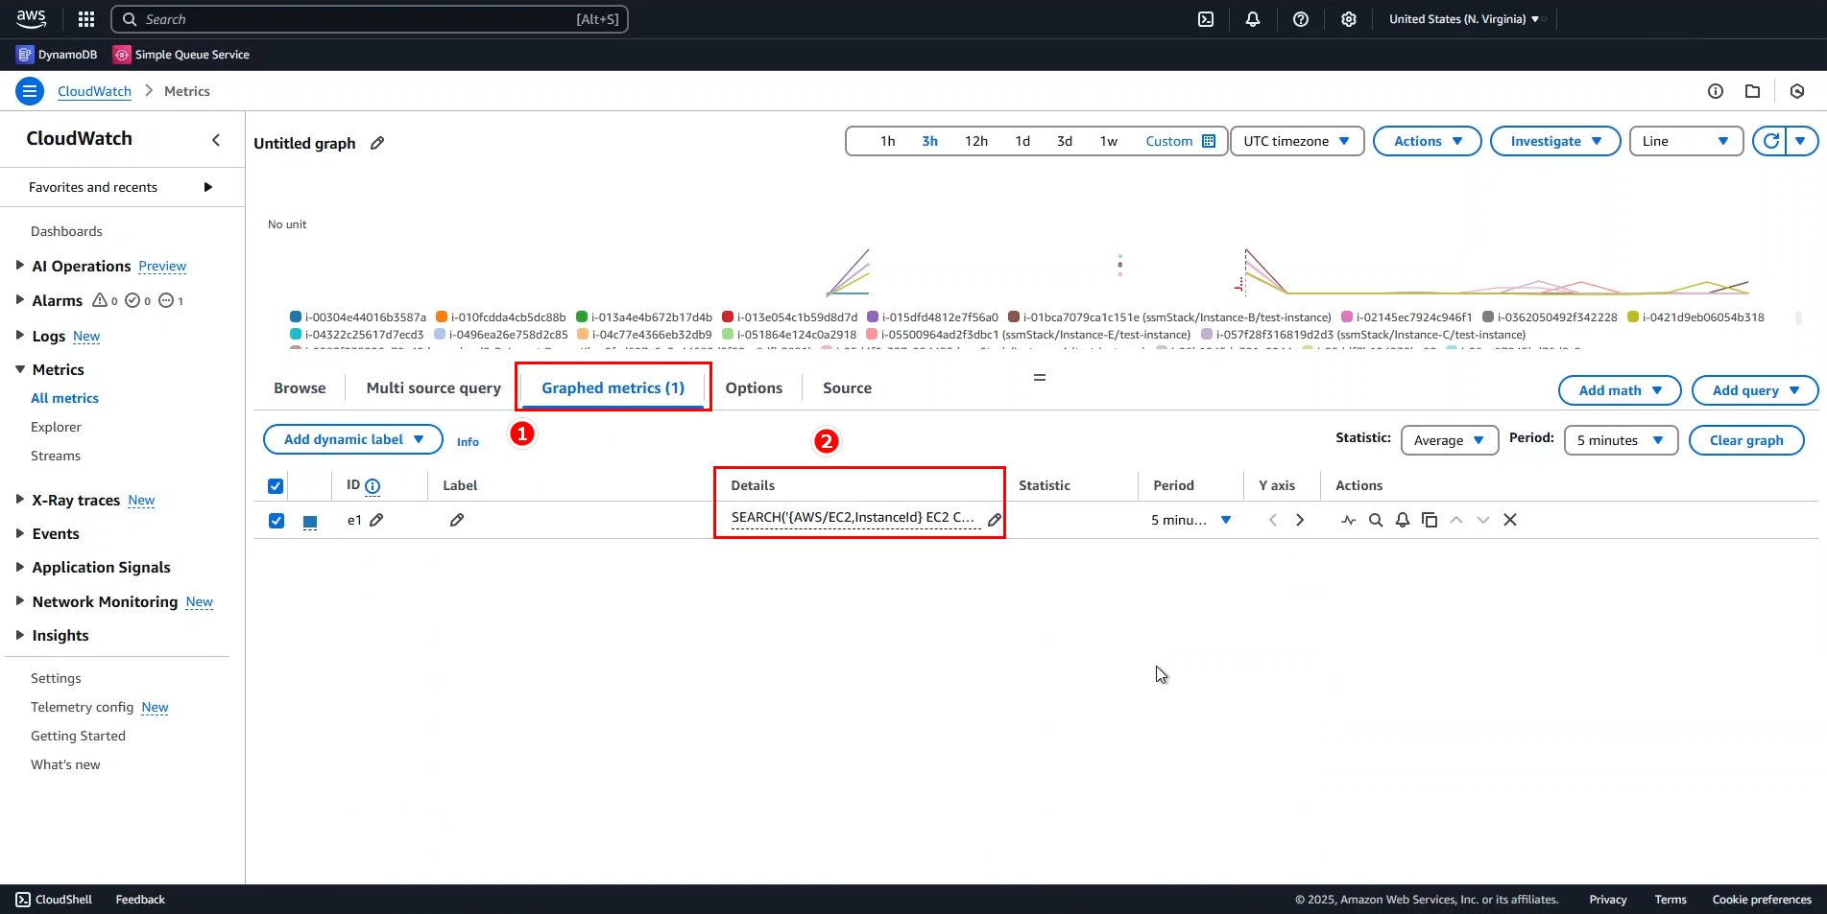Edit the graph title with the pencil icon
The width and height of the screenshot is (1827, 914).
(x=375, y=143)
